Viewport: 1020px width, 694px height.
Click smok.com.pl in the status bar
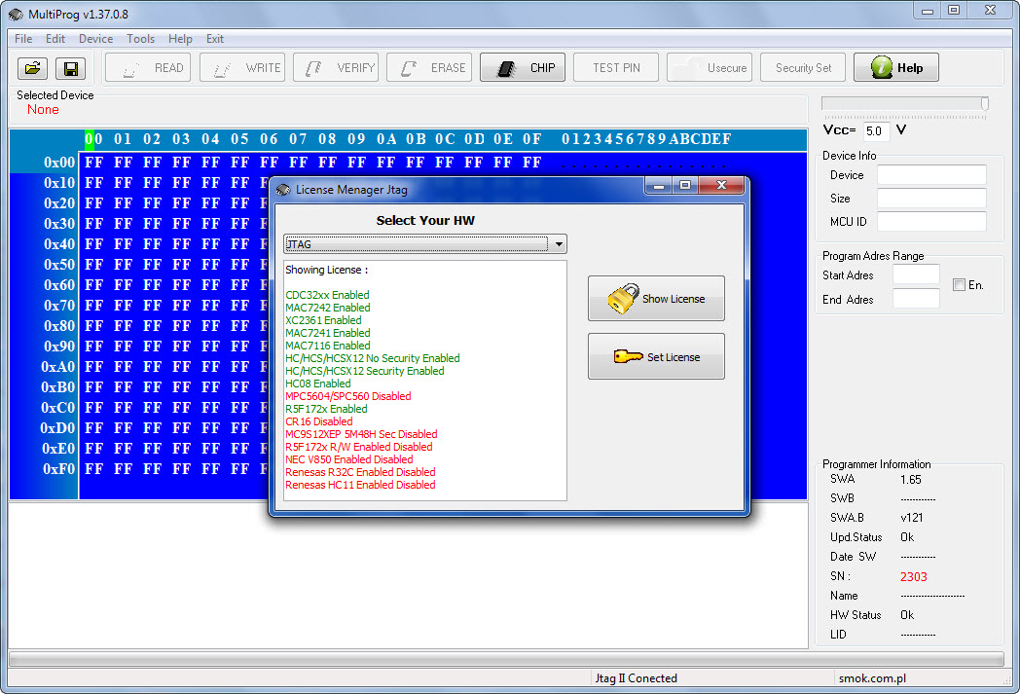(x=872, y=678)
